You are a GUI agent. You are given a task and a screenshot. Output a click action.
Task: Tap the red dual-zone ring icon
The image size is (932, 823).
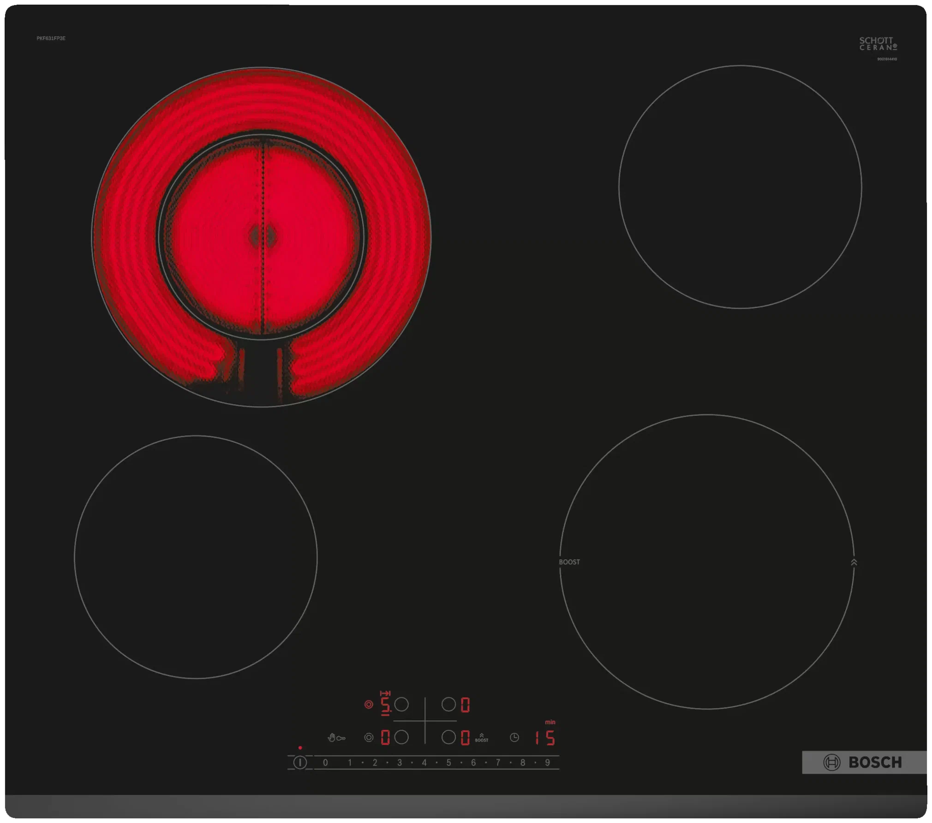pos(368,705)
